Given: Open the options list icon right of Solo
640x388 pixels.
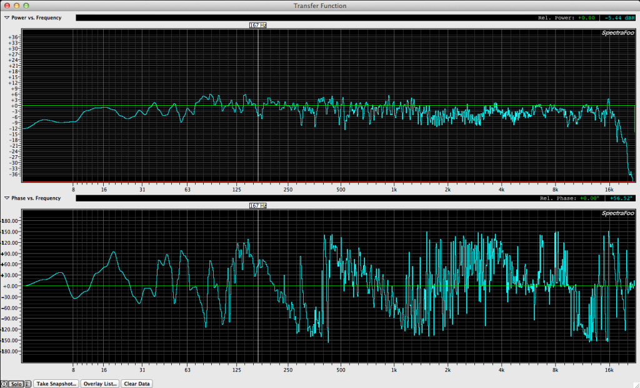Looking at the screenshot, I should click(x=27, y=384).
